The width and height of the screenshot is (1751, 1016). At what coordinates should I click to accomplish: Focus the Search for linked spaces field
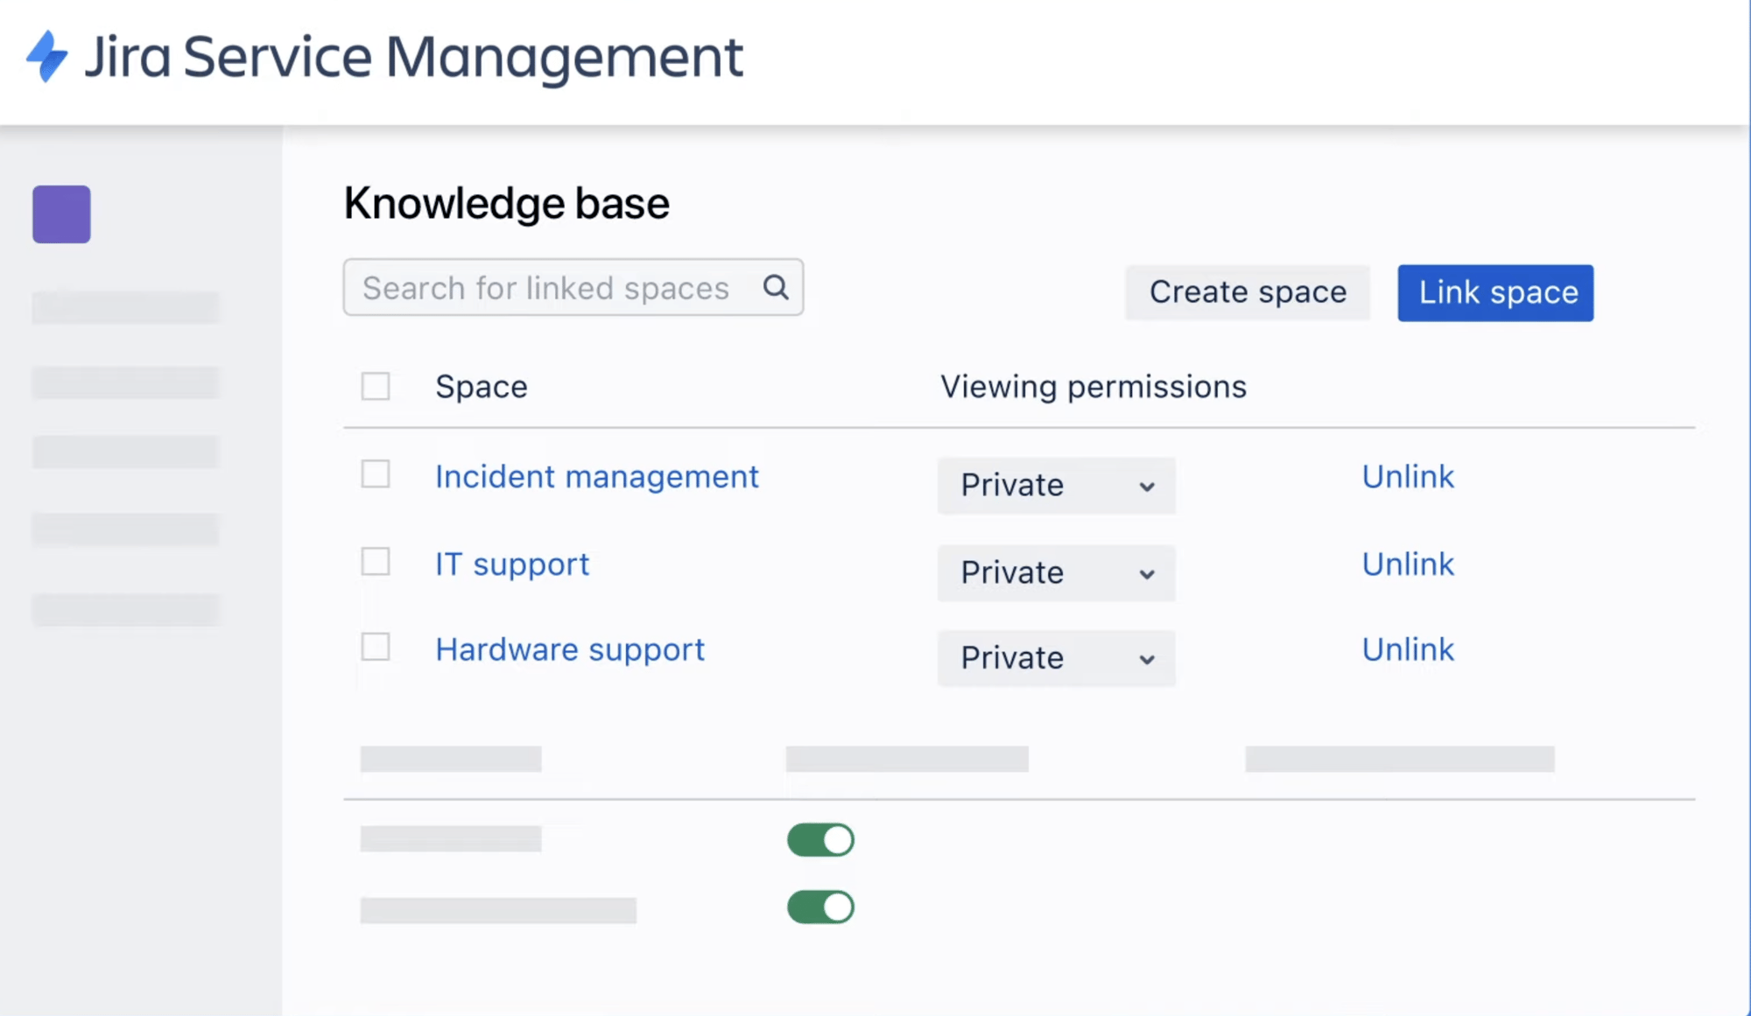[x=573, y=287]
